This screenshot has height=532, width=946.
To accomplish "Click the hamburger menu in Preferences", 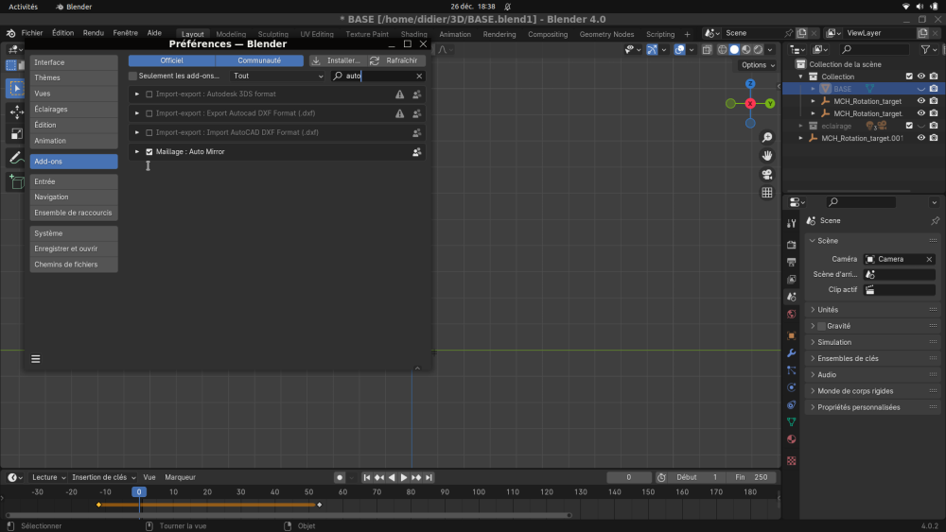I will [x=36, y=358].
